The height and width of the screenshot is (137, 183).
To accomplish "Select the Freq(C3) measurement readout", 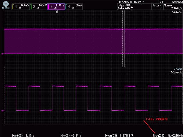I will [166, 135].
